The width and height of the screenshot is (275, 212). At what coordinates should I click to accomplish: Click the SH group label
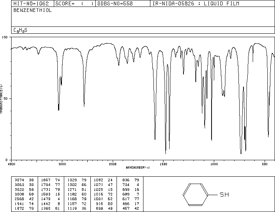pos(224,194)
